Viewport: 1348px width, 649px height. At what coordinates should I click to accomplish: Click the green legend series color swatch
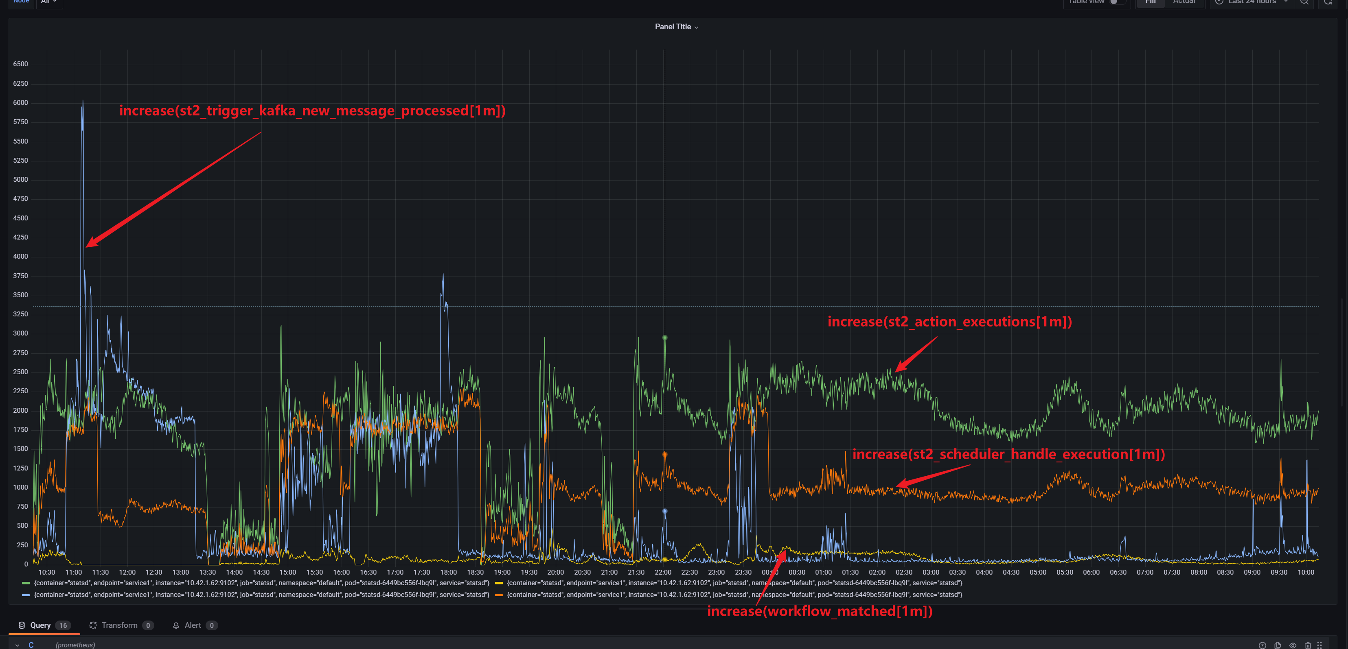point(26,583)
